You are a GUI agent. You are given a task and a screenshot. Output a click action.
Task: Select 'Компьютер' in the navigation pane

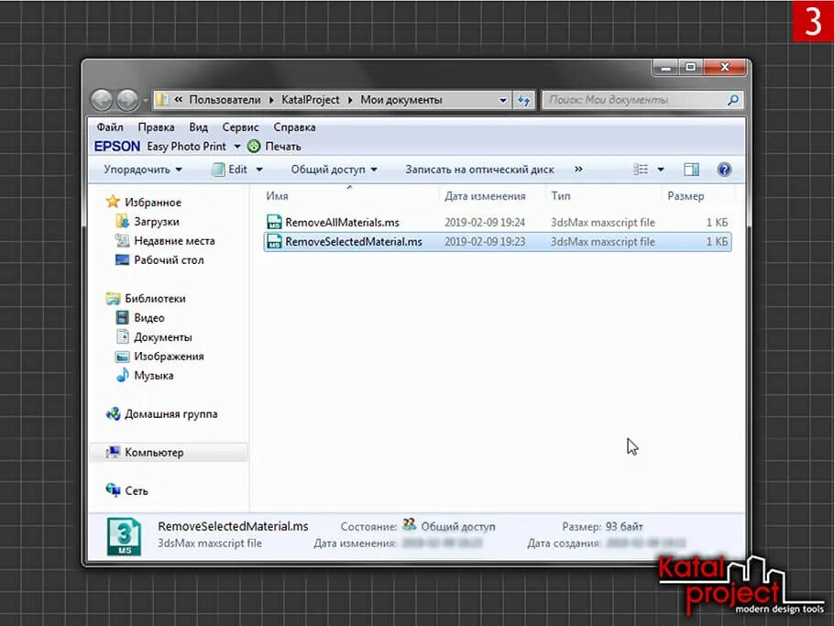pos(154,452)
